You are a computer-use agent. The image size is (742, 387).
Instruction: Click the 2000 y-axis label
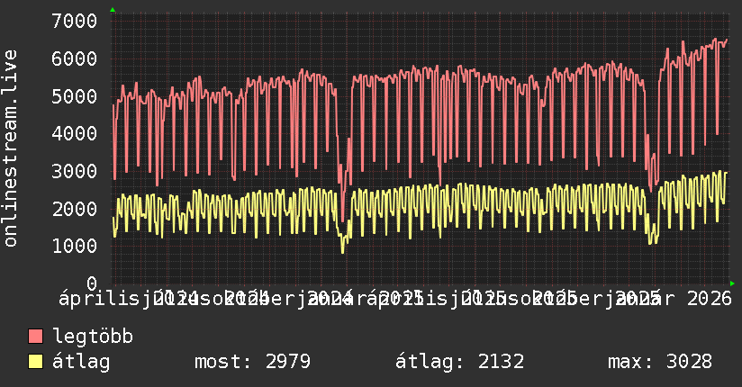pyautogui.click(x=75, y=209)
